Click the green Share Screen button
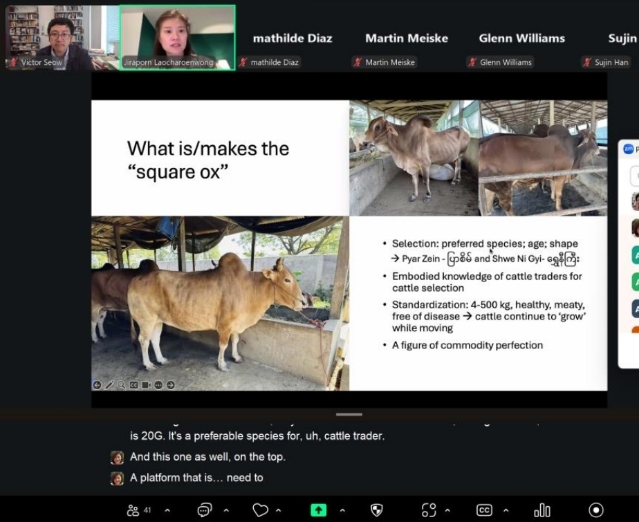This screenshot has height=522, width=639. pyautogui.click(x=318, y=510)
